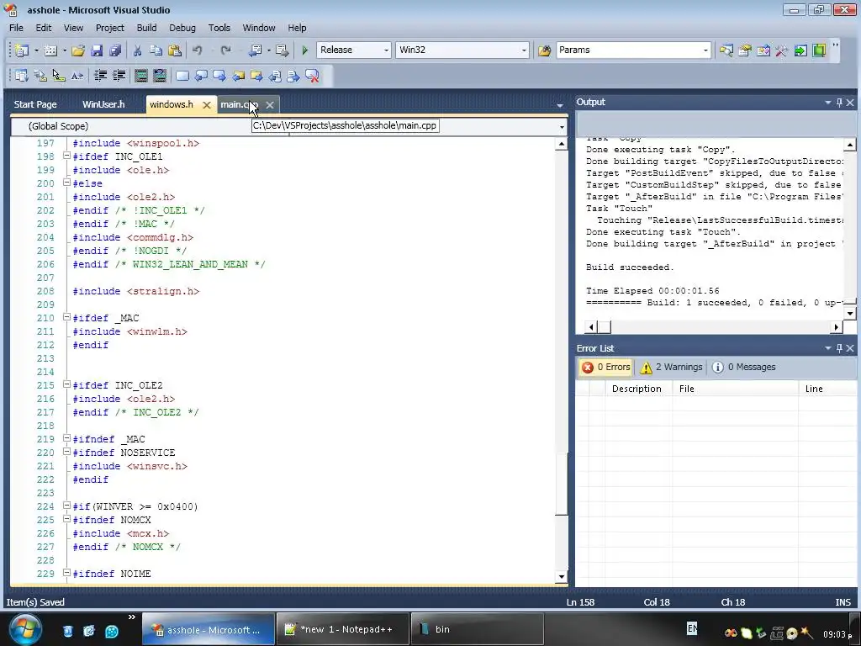Image resolution: width=861 pixels, height=646 pixels.
Task: Close the main.cpp tab
Action: 270,105
